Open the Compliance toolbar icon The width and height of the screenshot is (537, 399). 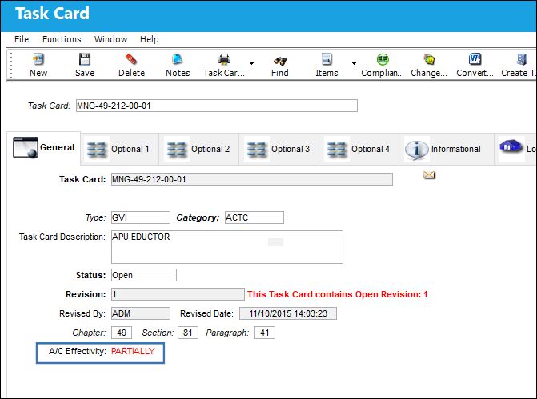point(383,59)
